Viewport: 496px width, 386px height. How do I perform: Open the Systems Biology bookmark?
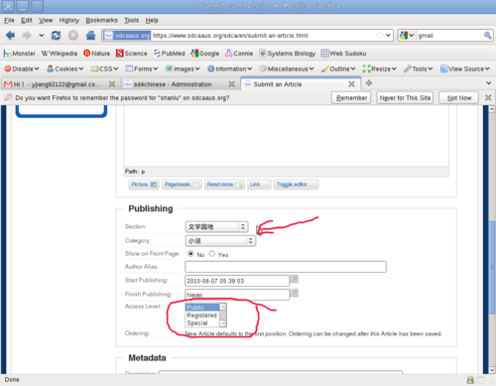pyautogui.click(x=287, y=54)
